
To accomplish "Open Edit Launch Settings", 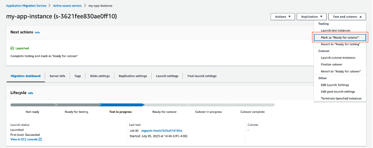I will point(335,85).
